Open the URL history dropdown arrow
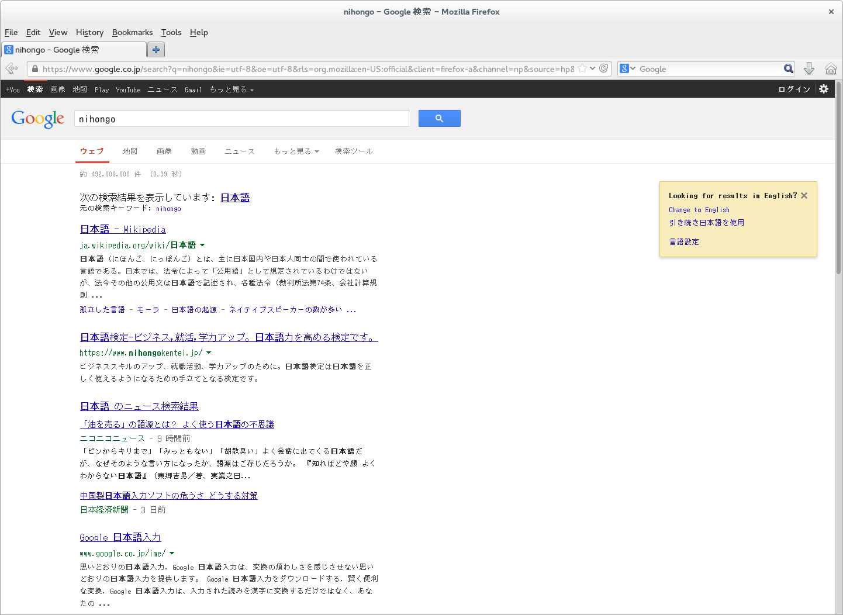This screenshot has width=843, height=615. click(593, 68)
